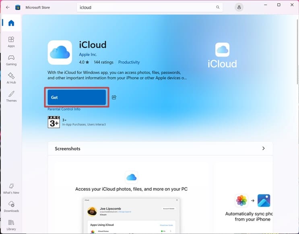Viewport: 299px width, 234px height.
Task: Open Gaming in the sidebar
Action: pyautogui.click(x=11, y=61)
